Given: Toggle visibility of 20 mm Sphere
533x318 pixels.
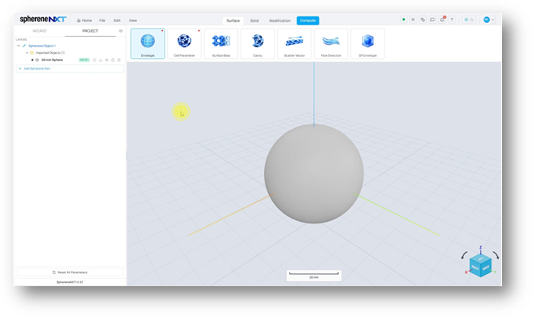Looking at the screenshot, I should point(107,60).
